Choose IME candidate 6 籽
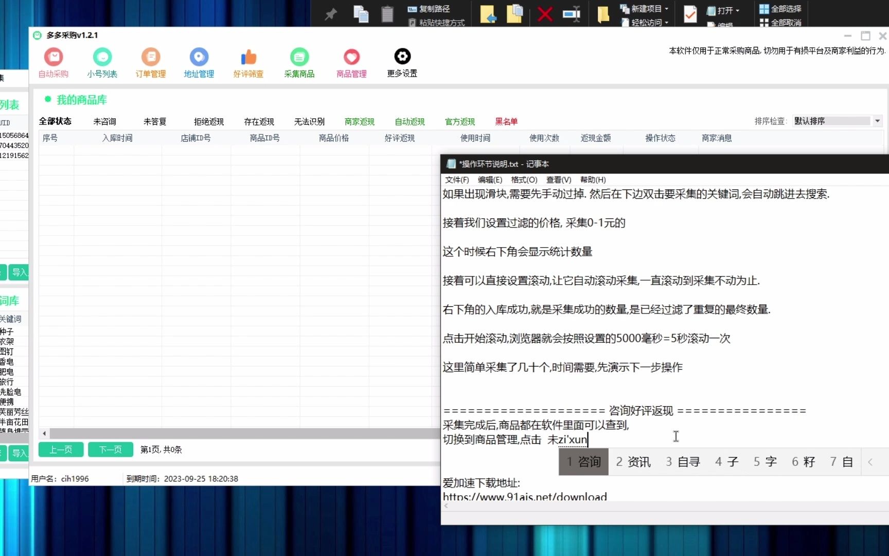This screenshot has height=556, width=889. (x=803, y=462)
